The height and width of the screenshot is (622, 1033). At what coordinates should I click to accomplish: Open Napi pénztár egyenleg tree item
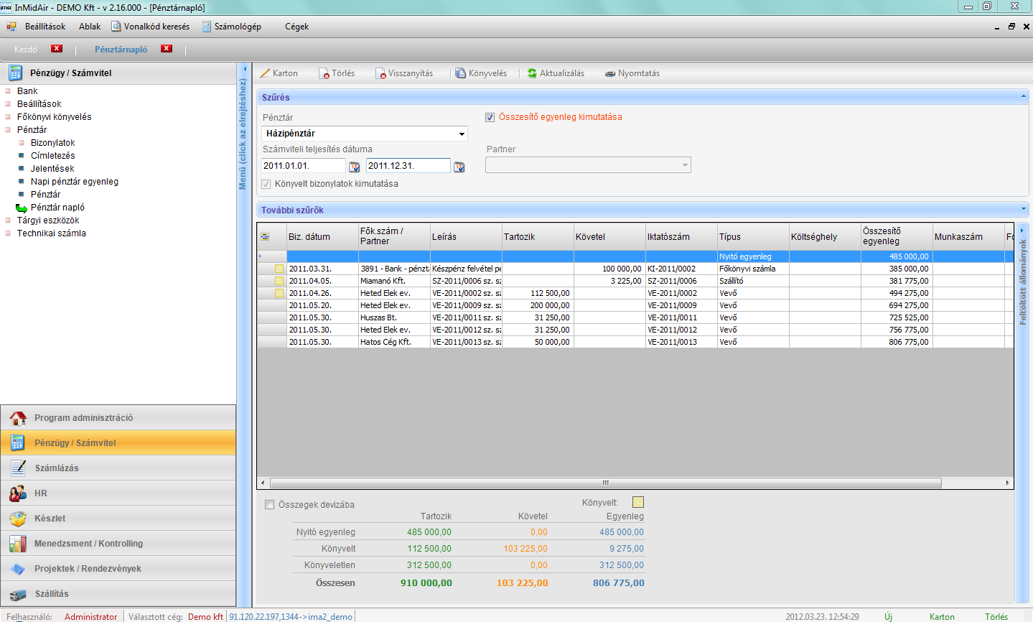75,182
